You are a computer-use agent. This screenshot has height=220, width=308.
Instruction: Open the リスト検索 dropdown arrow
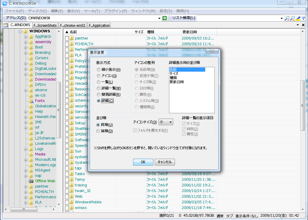click(282, 18)
